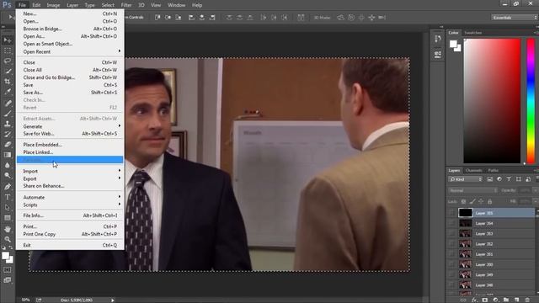Image resolution: width=539 pixels, height=303 pixels.
Task: Expand the Automate submenu
Action: click(x=70, y=197)
